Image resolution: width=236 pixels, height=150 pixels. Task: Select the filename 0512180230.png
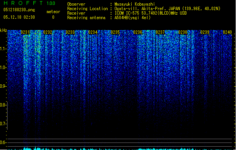[x=19, y=10]
